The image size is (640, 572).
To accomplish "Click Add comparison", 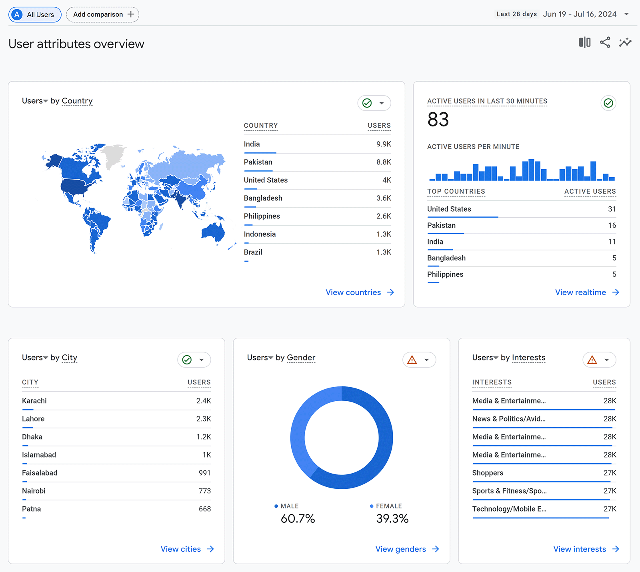I will tap(102, 14).
